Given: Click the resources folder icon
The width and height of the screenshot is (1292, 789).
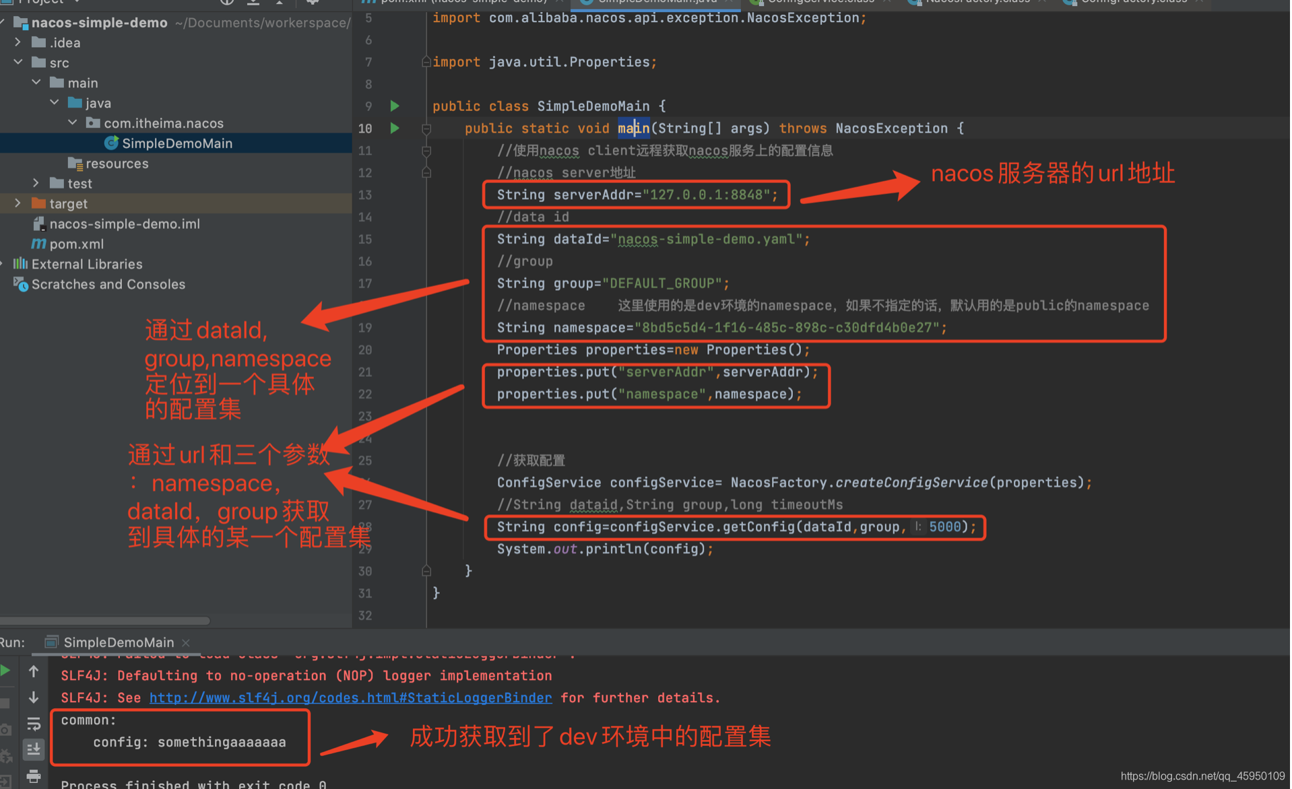Looking at the screenshot, I should tap(75, 164).
